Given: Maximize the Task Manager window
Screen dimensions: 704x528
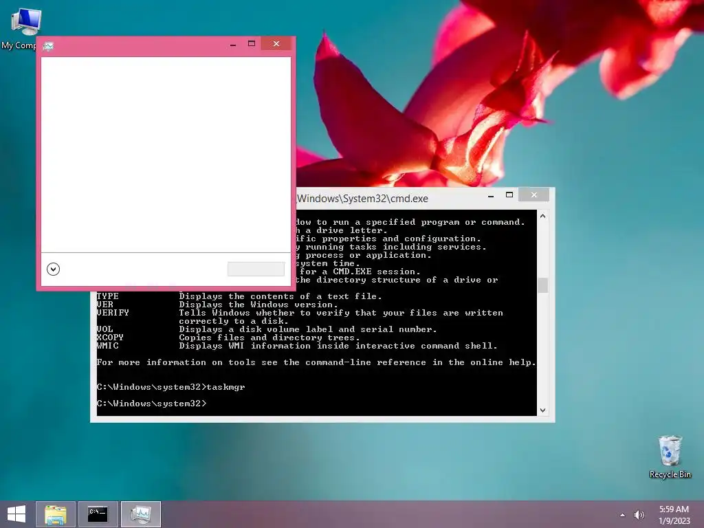Looking at the screenshot, I should 252,43.
